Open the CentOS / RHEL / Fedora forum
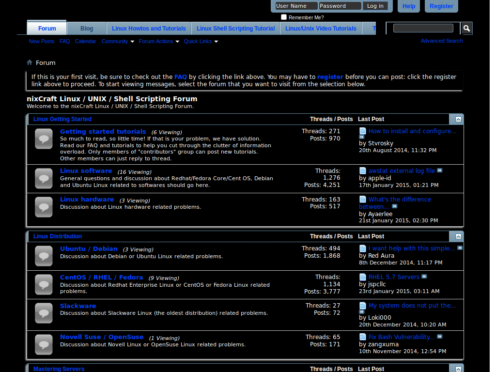The height and width of the screenshot is (372, 496). pos(102,277)
